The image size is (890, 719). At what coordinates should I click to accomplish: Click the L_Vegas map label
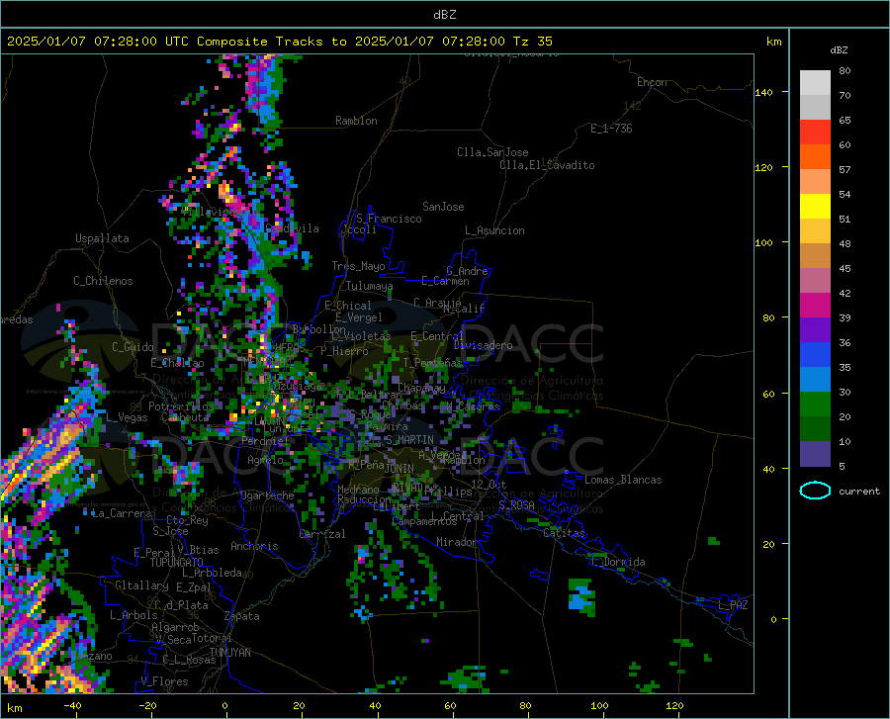[x=127, y=417]
